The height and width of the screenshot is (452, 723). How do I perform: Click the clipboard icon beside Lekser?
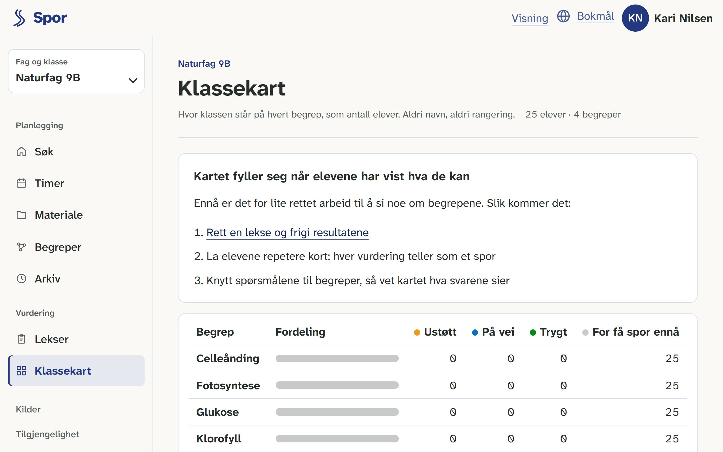(21, 339)
